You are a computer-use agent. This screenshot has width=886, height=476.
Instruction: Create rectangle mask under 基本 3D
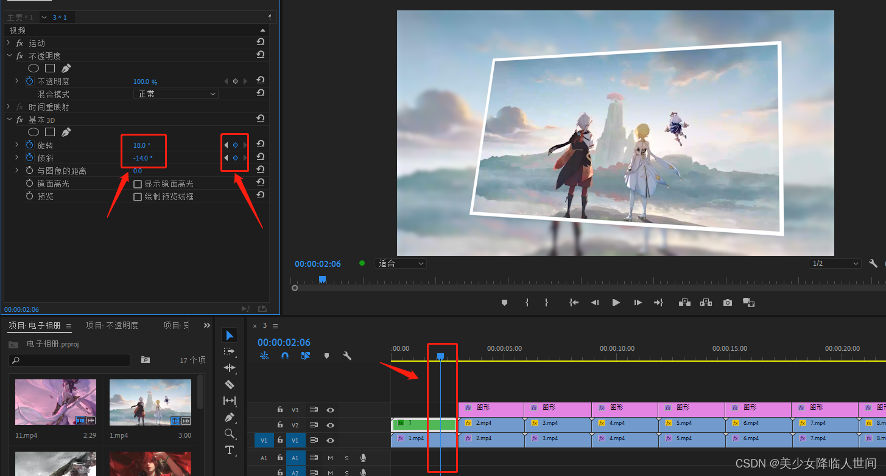pyautogui.click(x=50, y=132)
